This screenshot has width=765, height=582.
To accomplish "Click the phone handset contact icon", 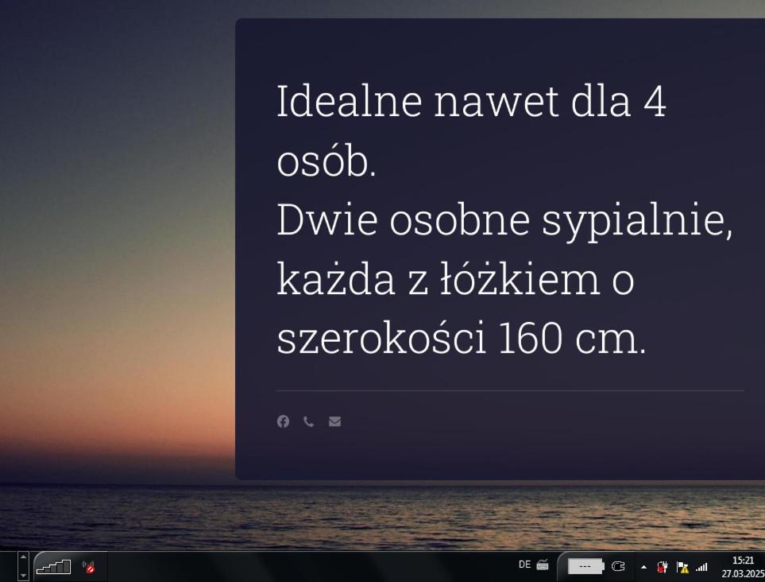I will (x=308, y=421).
